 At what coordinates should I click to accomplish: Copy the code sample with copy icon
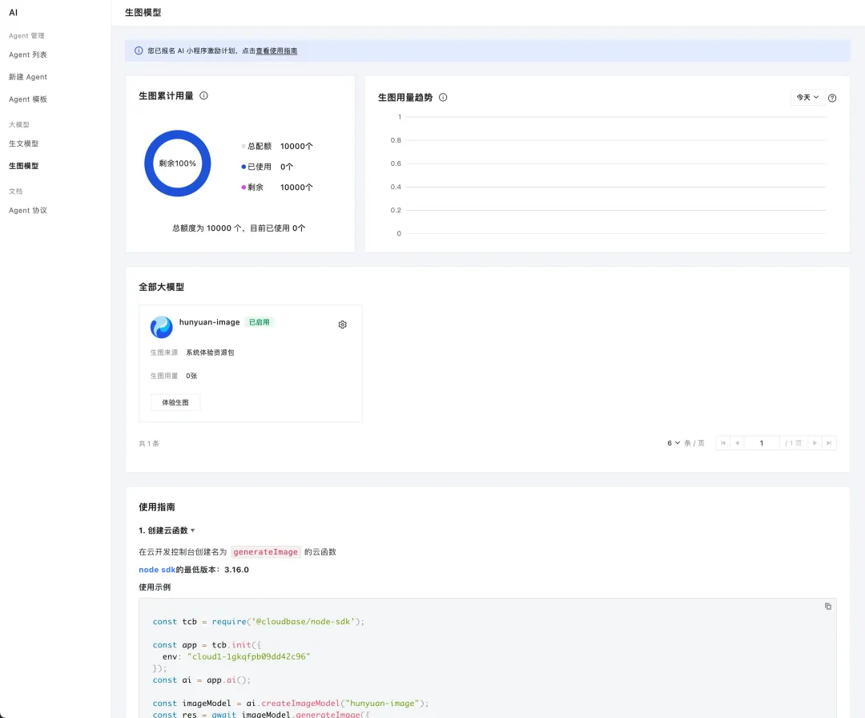(x=828, y=607)
